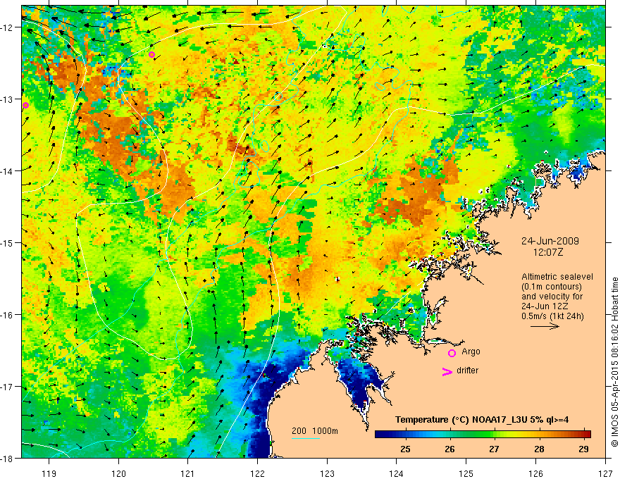Click the '24-Jun-2009' date label

[550, 241]
